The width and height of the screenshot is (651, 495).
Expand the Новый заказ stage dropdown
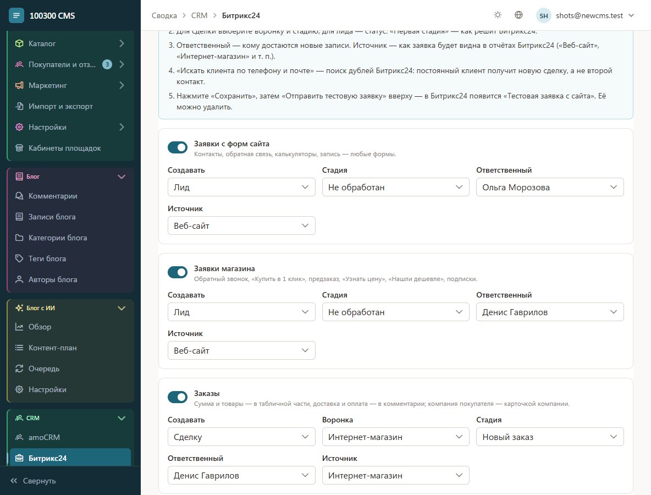tap(550, 437)
